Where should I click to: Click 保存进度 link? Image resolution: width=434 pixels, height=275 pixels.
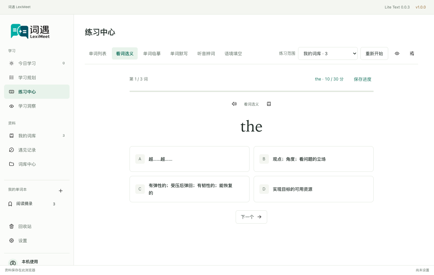coord(362,79)
